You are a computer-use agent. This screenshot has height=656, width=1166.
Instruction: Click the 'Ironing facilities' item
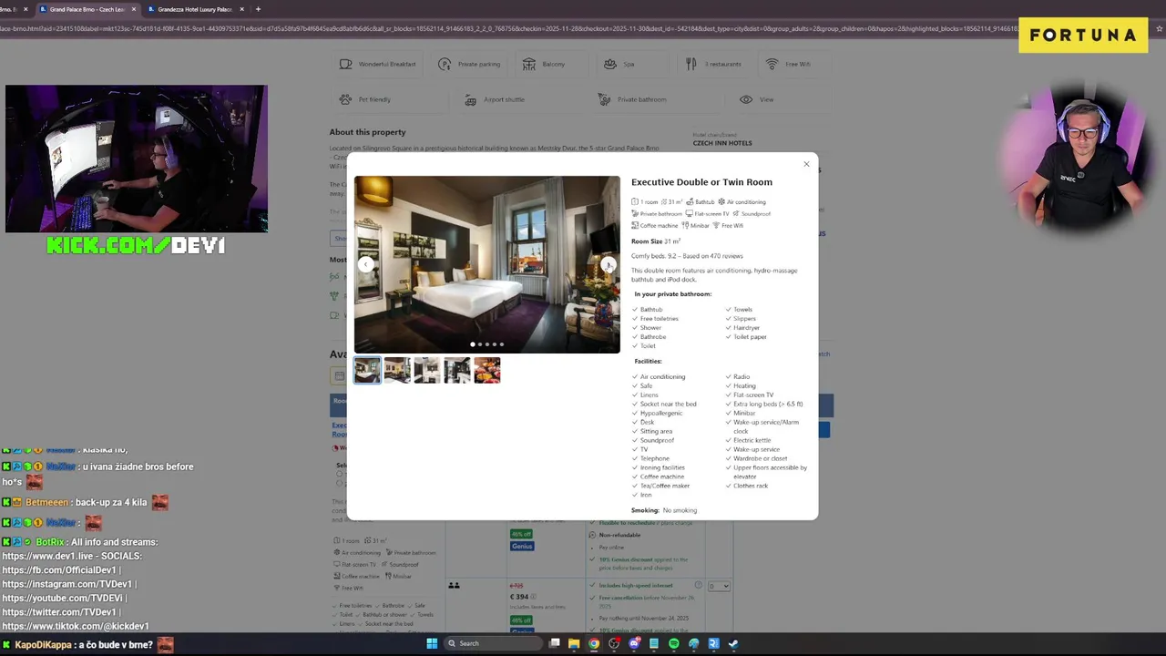point(662,467)
